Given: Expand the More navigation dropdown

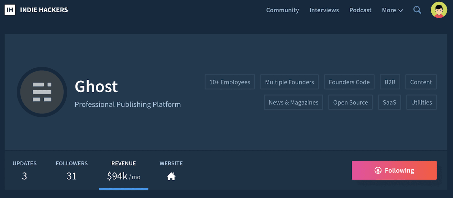Looking at the screenshot, I should [x=392, y=10].
